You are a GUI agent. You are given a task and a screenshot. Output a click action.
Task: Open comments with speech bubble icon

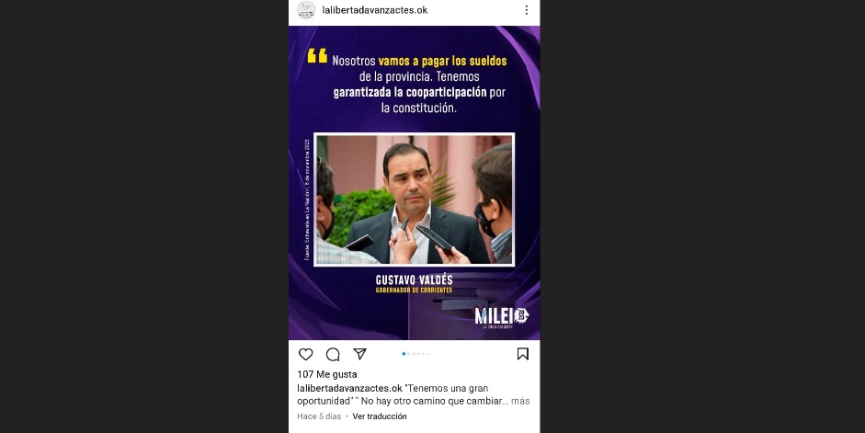tap(333, 354)
